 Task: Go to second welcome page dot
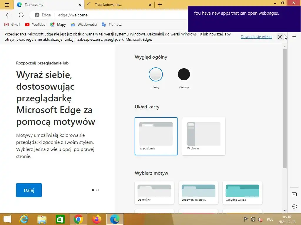pos(98,190)
